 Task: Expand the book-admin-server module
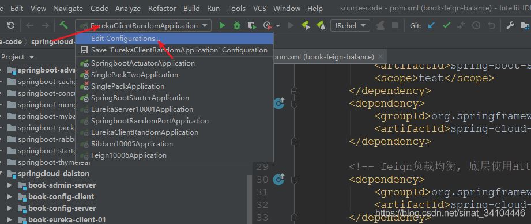(10, 185)
